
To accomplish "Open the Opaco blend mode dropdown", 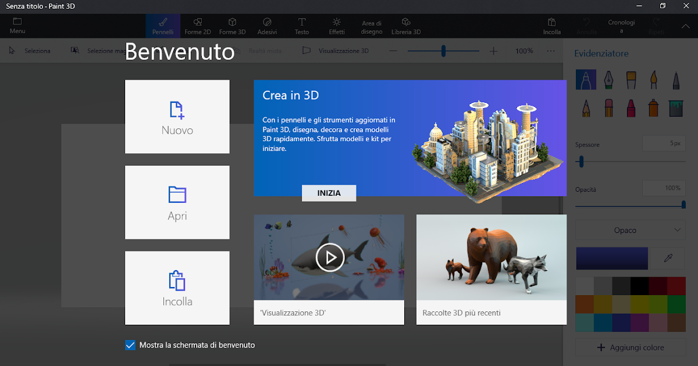I will click(630, 230).
